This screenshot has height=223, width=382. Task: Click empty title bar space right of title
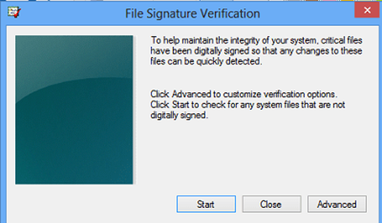click(x=306, y=13)
